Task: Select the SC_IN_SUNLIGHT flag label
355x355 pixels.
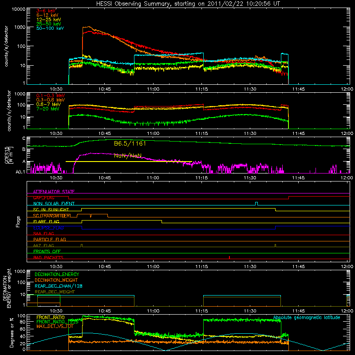Action: (51, 209)
